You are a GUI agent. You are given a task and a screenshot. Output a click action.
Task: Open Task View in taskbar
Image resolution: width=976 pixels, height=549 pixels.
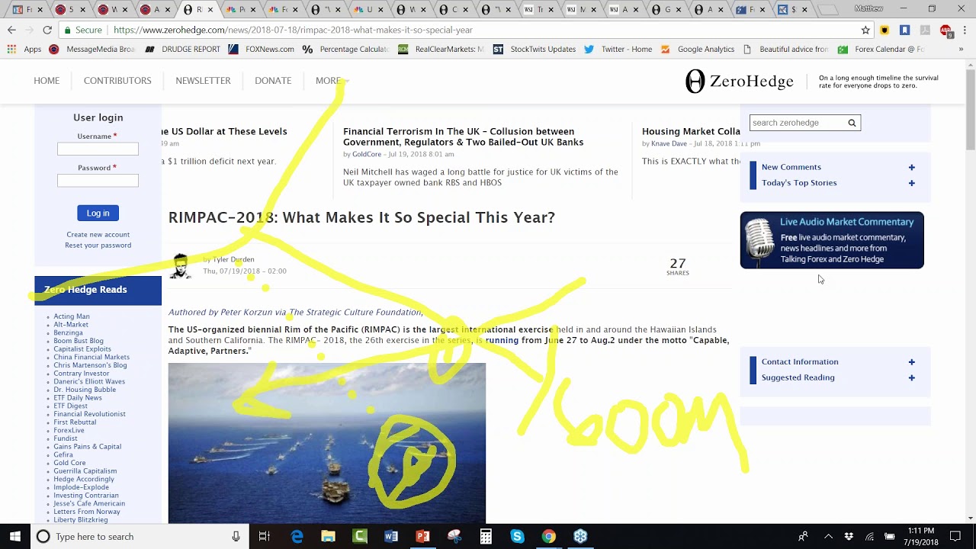click(264, 537)
